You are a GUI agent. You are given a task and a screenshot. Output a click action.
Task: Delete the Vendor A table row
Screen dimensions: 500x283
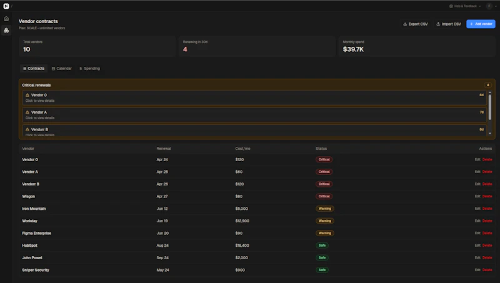pyautogui.click(x=487, y=172)
